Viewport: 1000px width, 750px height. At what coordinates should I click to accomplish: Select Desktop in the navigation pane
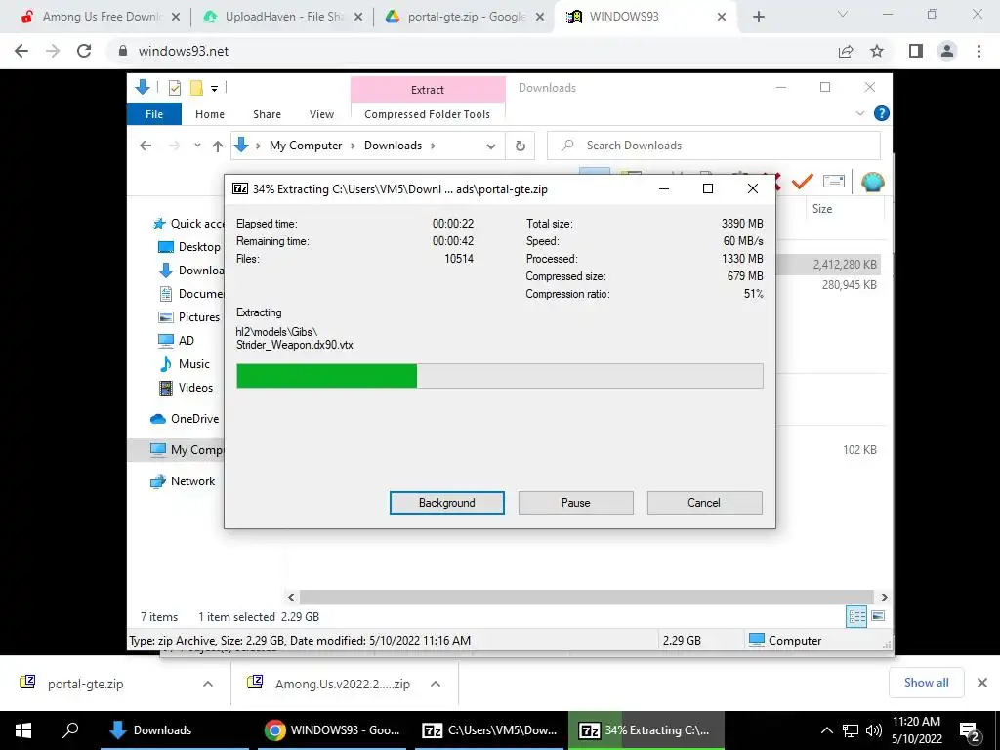188,247
